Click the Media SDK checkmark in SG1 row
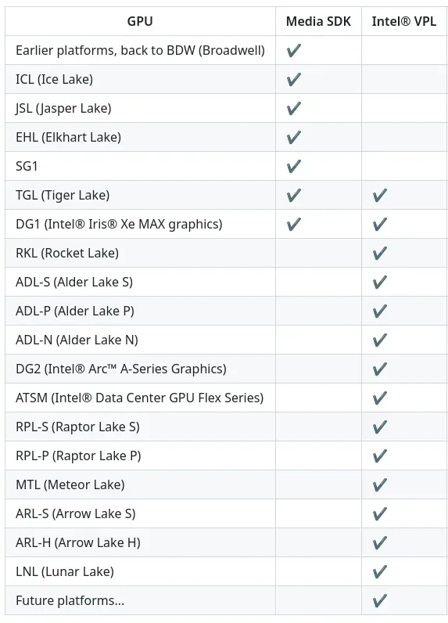 (x=294, y=166)
